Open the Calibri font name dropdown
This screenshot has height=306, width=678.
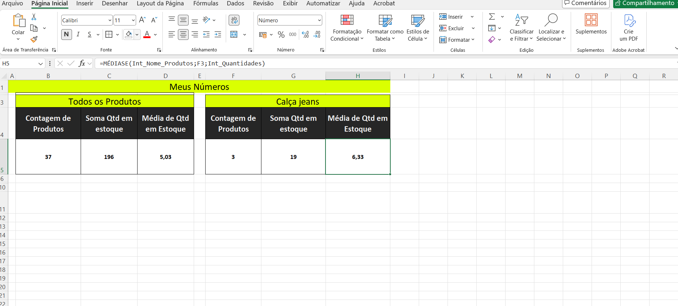click(110, 20)
